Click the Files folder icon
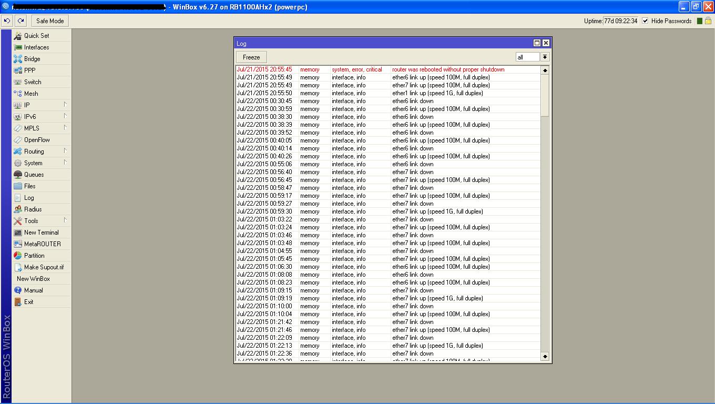The width and height of the screenshot is (715, 404). (18, 186)
